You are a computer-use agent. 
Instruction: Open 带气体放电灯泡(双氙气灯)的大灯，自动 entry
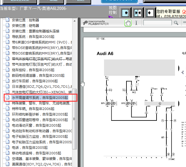click(42, 64)
